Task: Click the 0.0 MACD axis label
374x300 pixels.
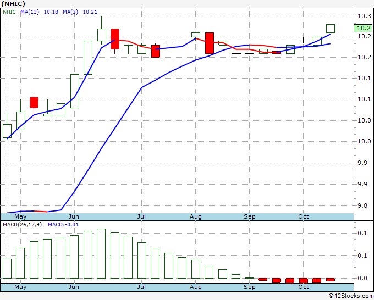Action: click(x=362, y=279)
